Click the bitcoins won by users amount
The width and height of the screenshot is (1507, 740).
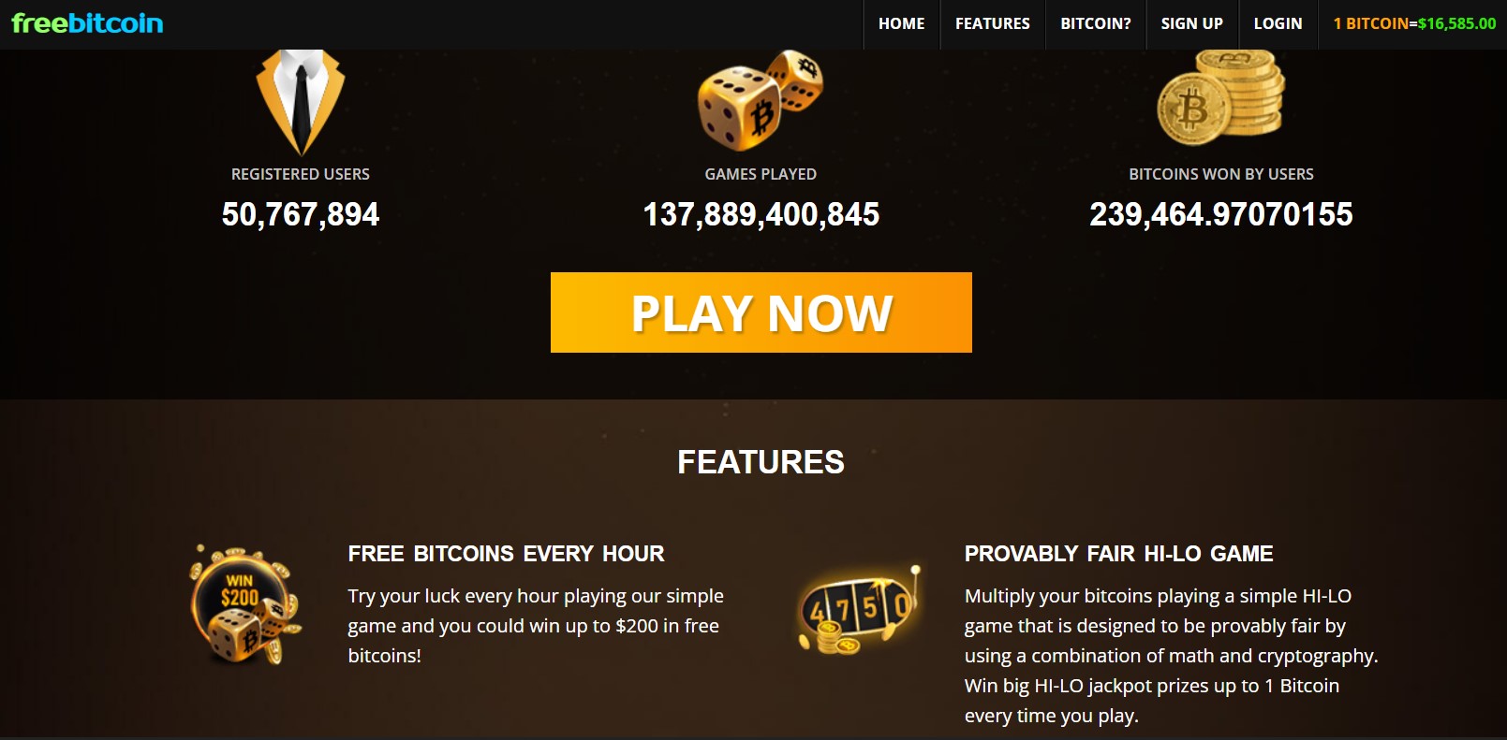1221,214
